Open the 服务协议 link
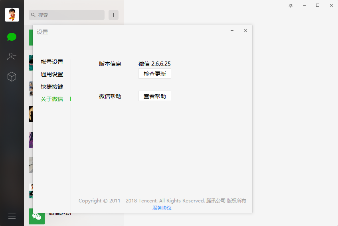 click(x=162, y=208)
